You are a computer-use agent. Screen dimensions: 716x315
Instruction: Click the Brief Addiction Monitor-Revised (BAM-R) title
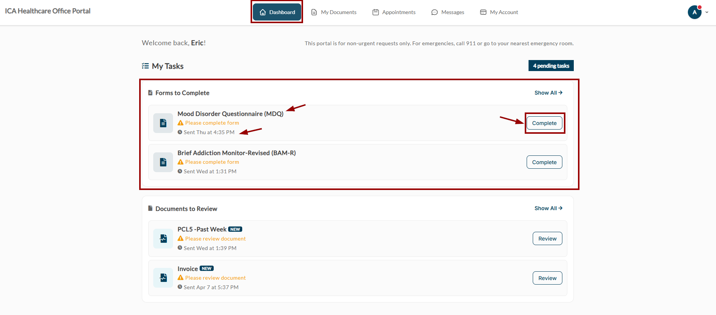237,153
